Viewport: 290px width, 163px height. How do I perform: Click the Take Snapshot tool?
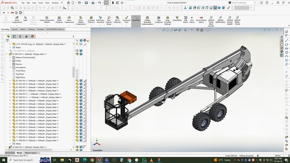159,20
